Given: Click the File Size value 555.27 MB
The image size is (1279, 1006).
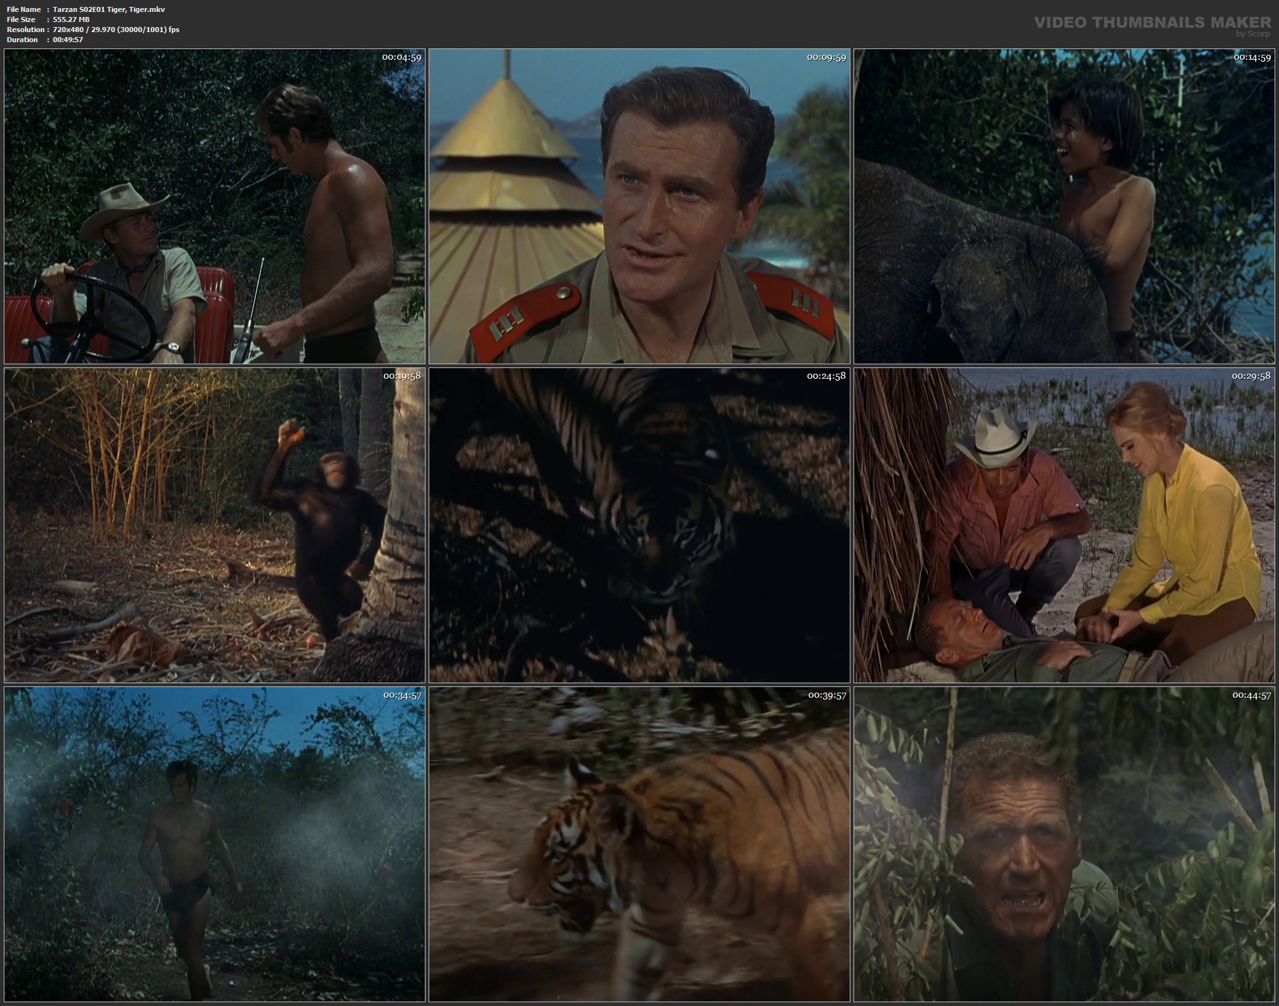Looking at the screenshot, I should click(71, 20).
